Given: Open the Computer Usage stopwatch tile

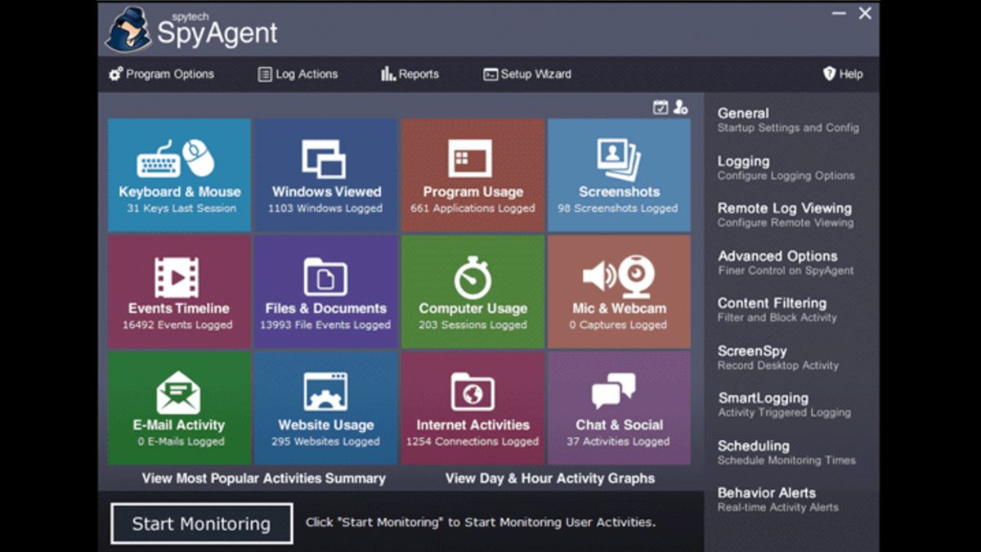Looking at the screenshot, I should point(473,292).
